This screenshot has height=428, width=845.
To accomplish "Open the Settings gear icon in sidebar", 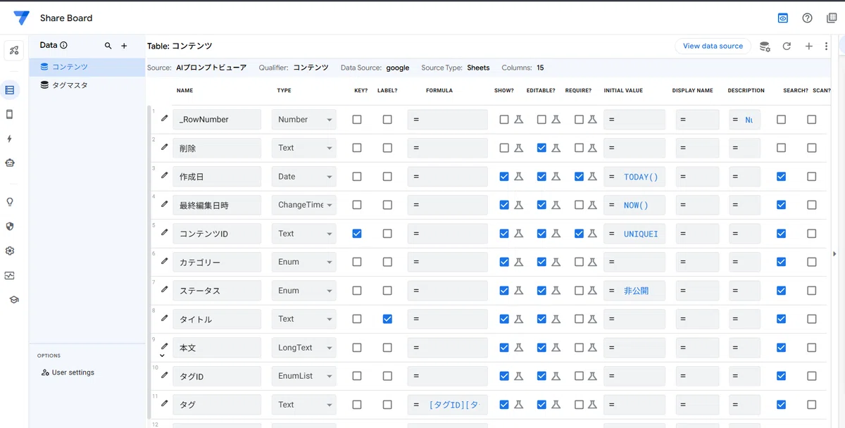I will 10,251.
